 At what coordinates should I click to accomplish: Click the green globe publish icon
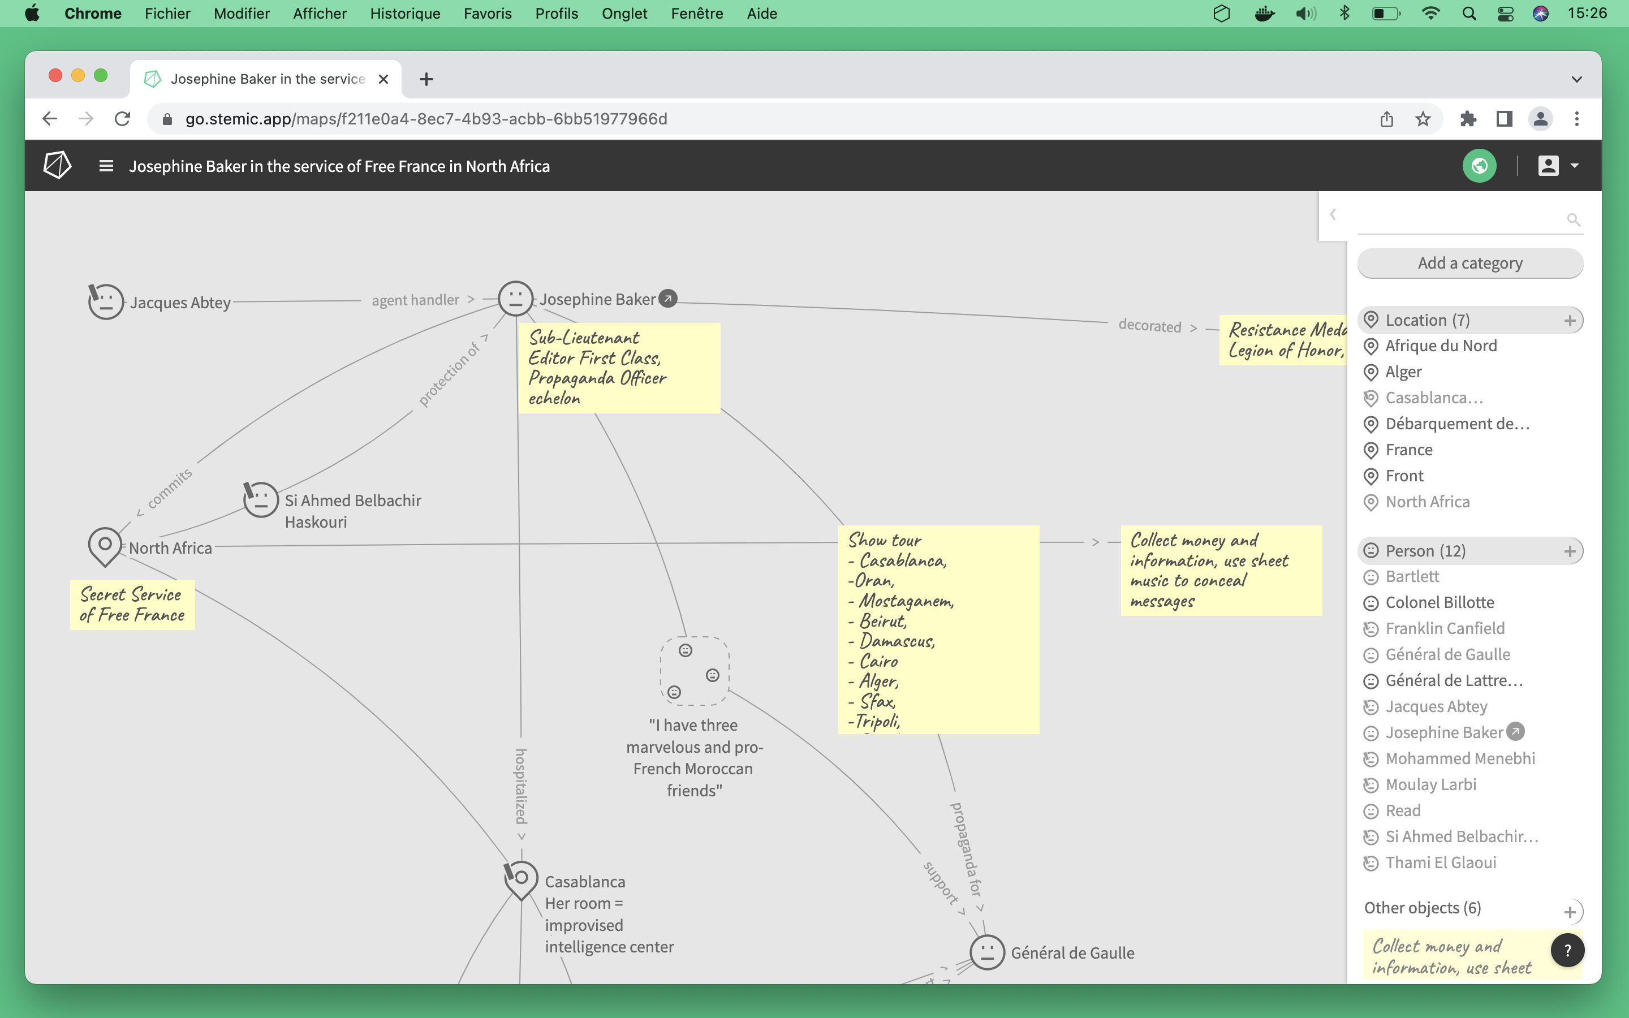[x=1479, y=166]
